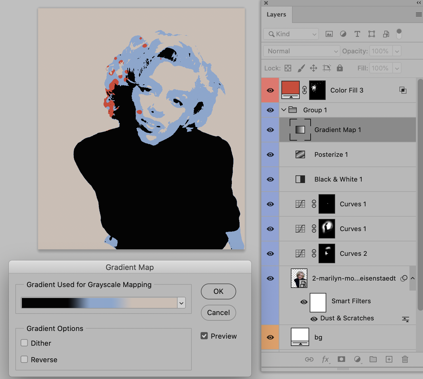Click the Marilyn smart object thumbnail
The image size is (423, 379).
click(299, 278)
